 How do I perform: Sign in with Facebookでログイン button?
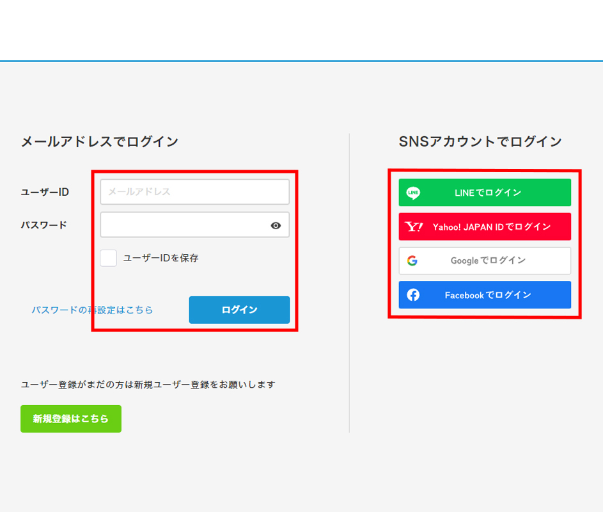coord(485,295)
